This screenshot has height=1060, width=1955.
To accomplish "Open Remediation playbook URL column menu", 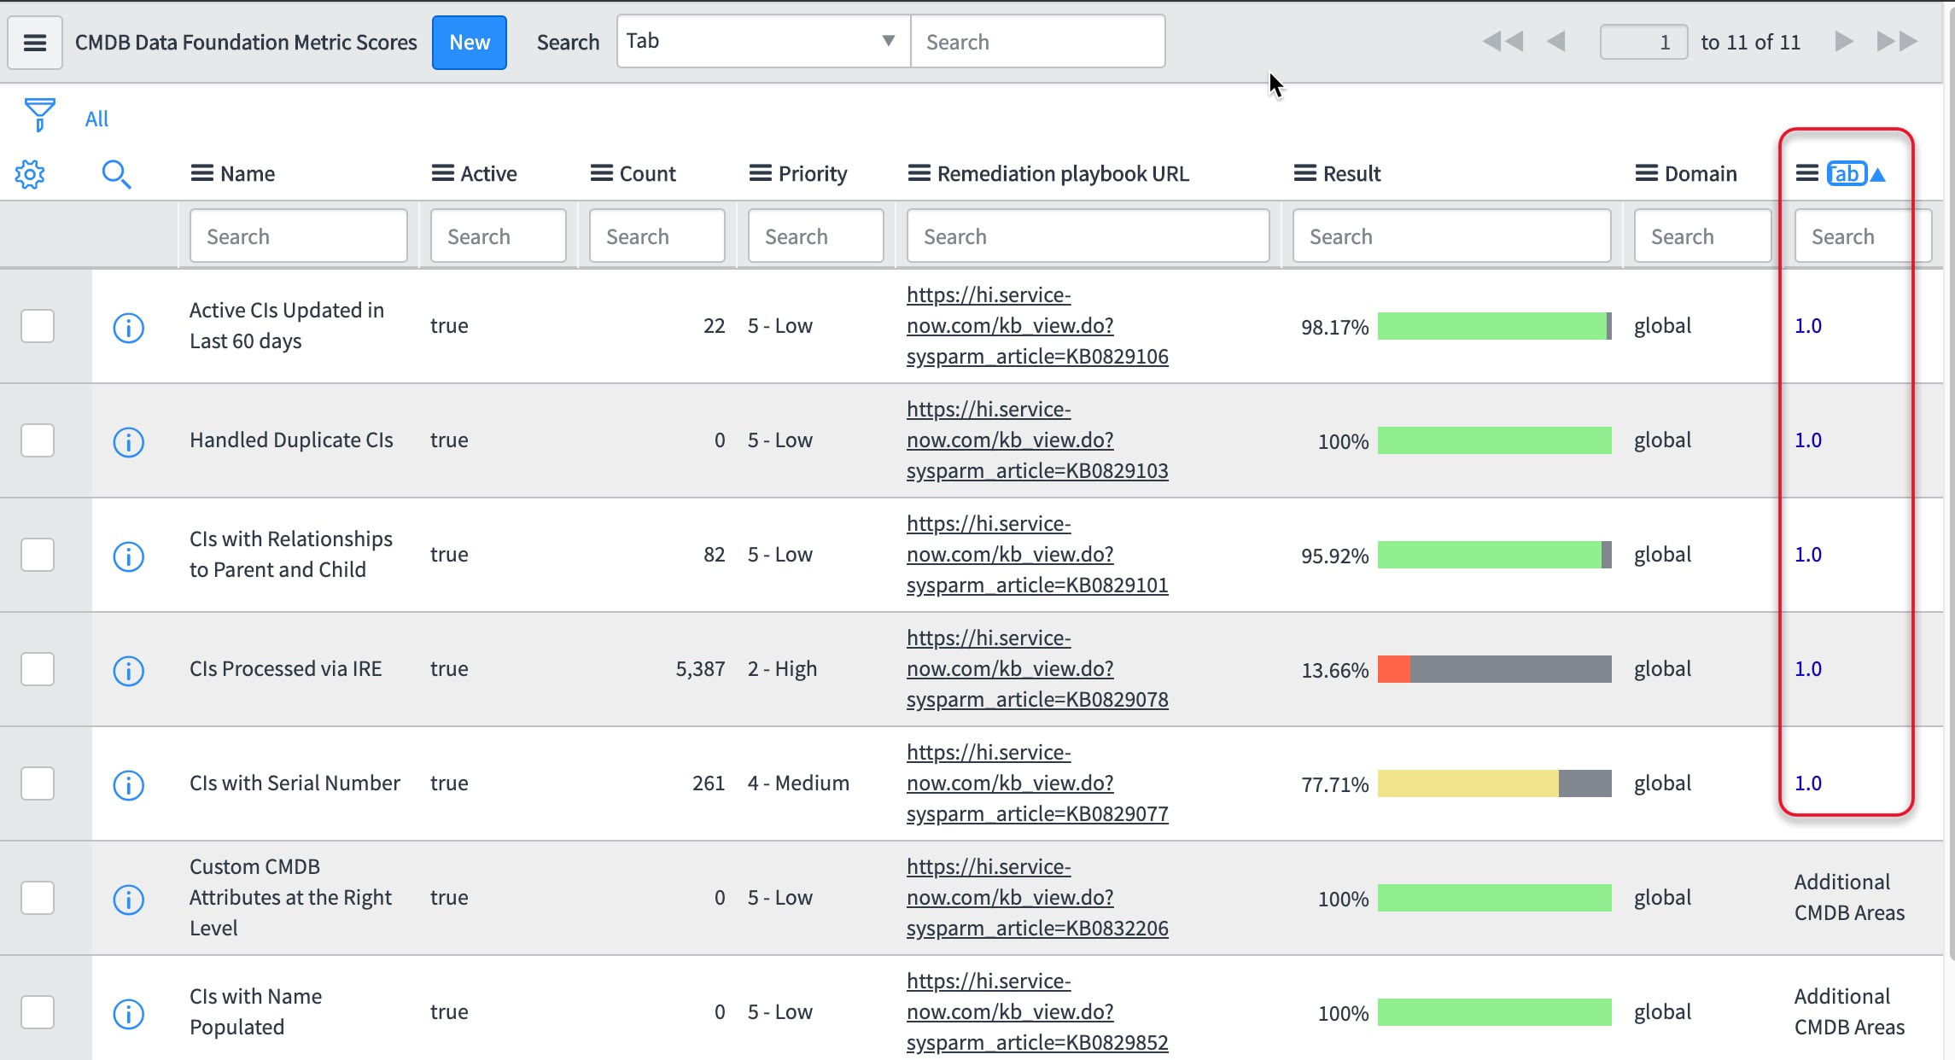I will point(919,173).
